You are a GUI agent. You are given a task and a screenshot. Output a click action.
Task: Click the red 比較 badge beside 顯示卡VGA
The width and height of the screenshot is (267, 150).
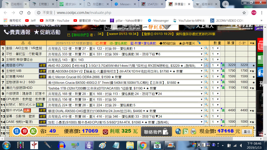27,110
